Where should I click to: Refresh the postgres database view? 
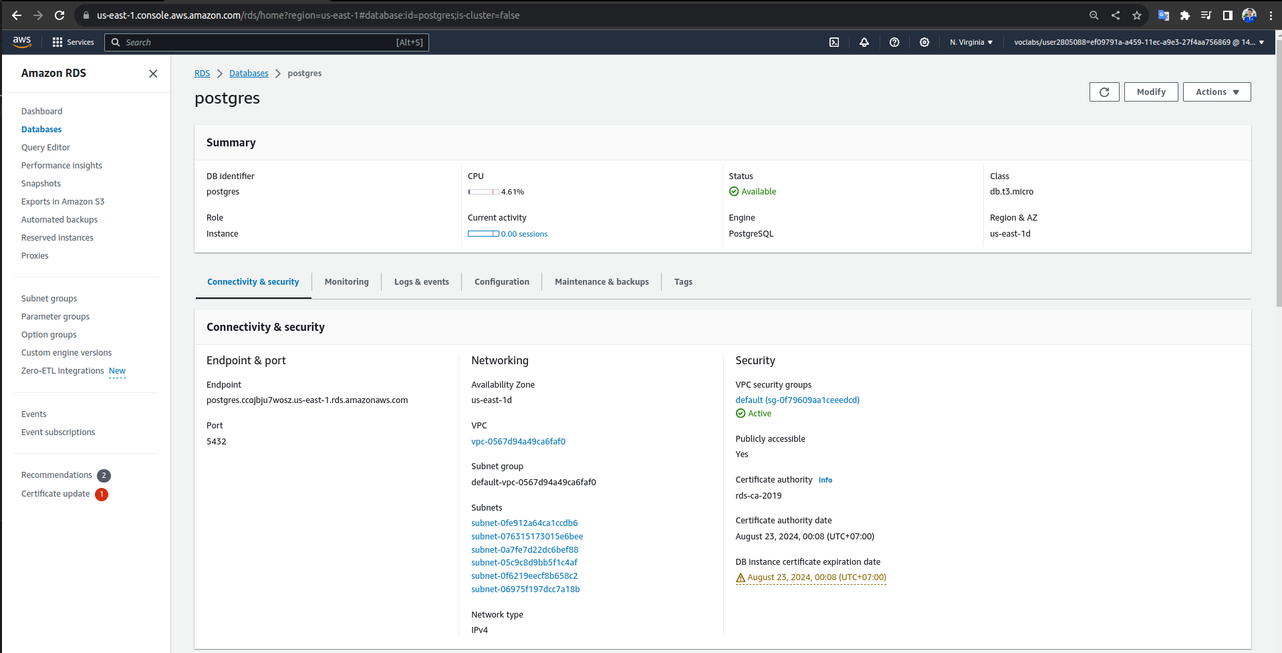click(x=1104, y=92)
